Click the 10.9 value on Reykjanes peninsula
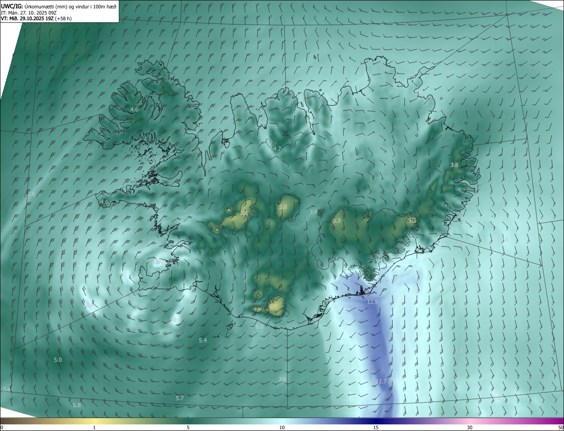564x431 pixels. [x=158, y=262]
